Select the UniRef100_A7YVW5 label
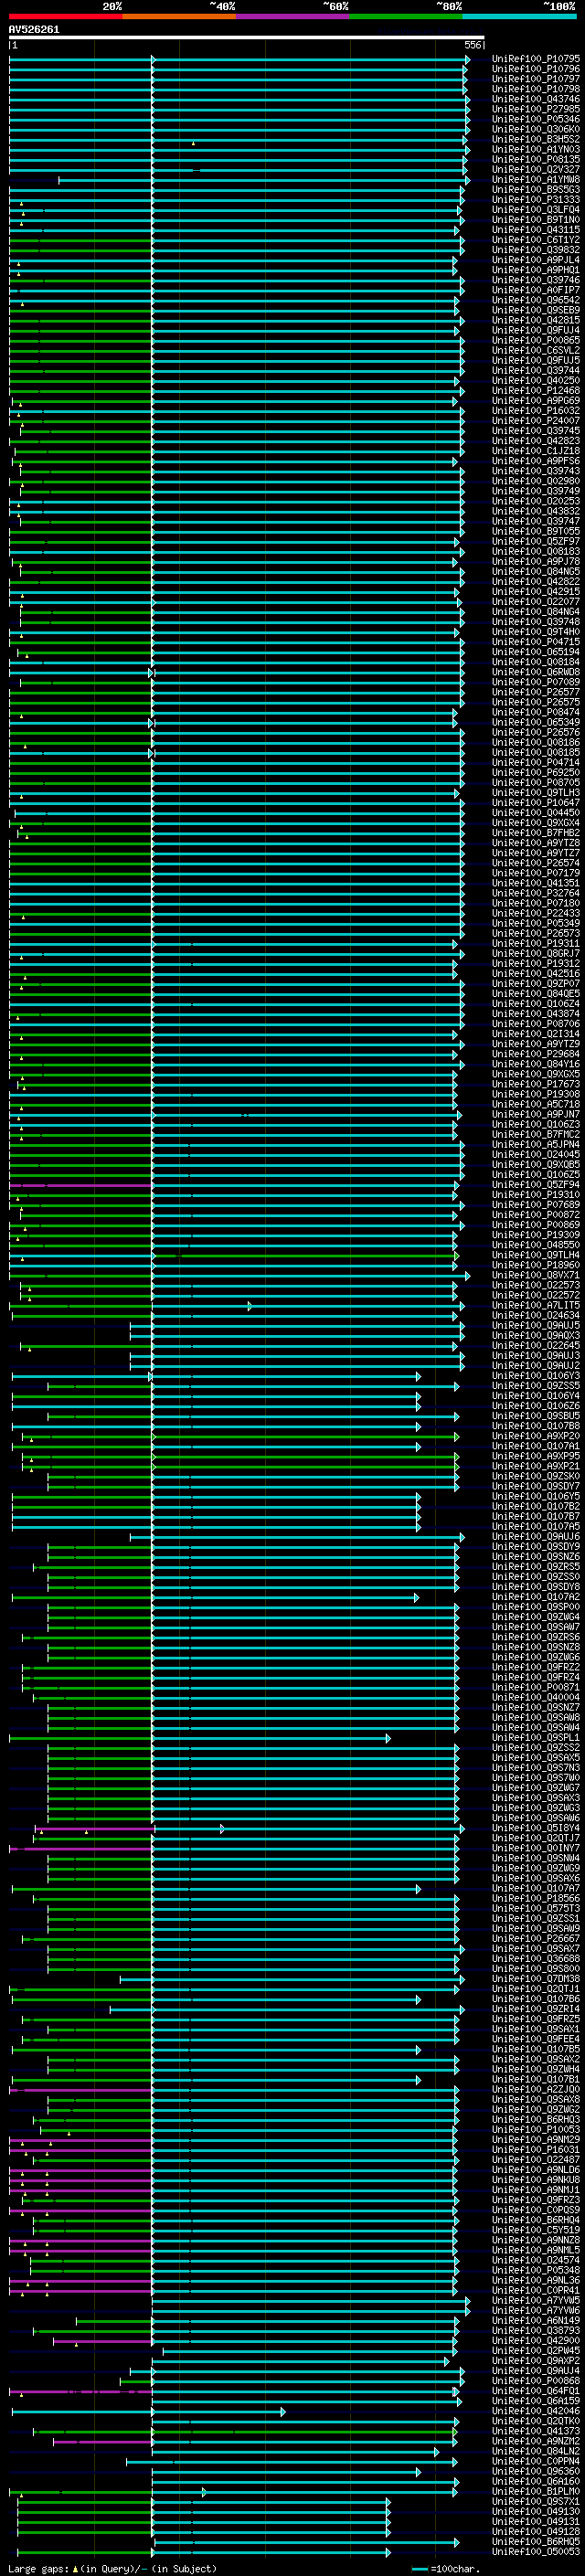This screenshot has height=2576, width=585. coord(536,2300)
